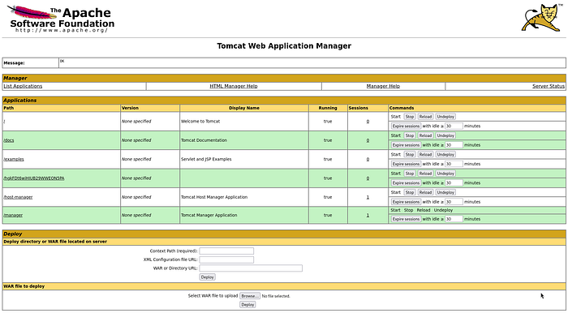Expire sessions for Tomcat Documentation
568x313 pixels.
(x=406, y=144)
